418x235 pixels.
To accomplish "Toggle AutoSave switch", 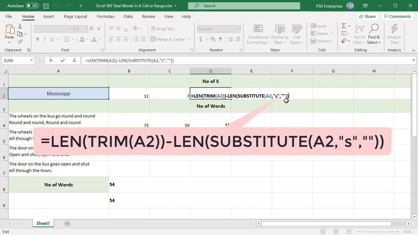I will [32, 6].
